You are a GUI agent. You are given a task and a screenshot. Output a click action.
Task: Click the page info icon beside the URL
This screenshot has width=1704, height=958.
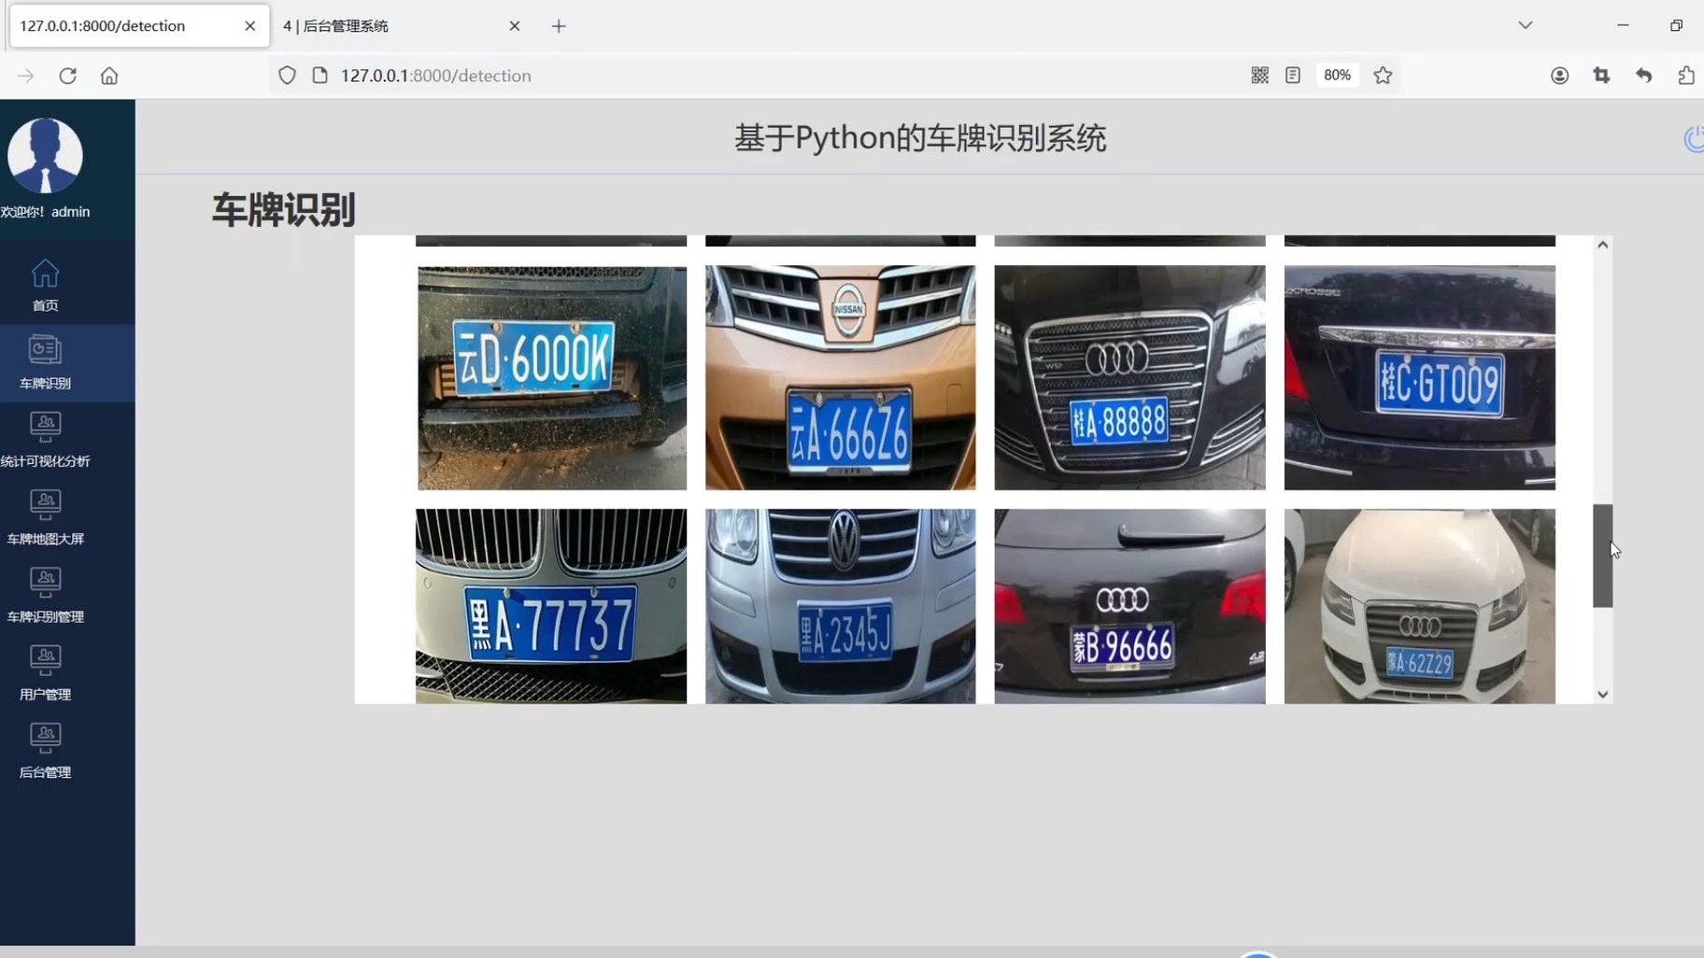coord(319,76)
